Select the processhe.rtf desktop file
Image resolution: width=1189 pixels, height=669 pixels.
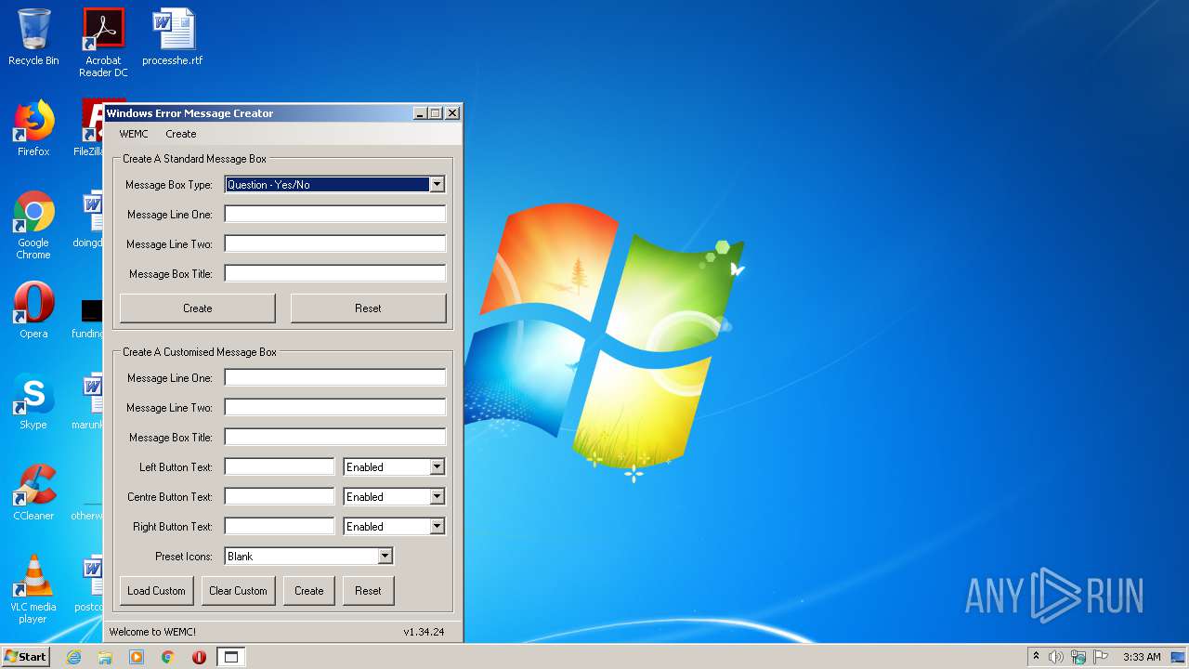(173, 37)
